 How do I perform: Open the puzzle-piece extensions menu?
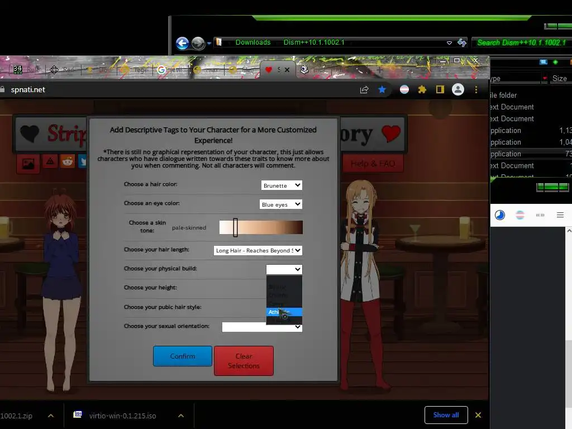pyautogui.click(x=422, y=89)
